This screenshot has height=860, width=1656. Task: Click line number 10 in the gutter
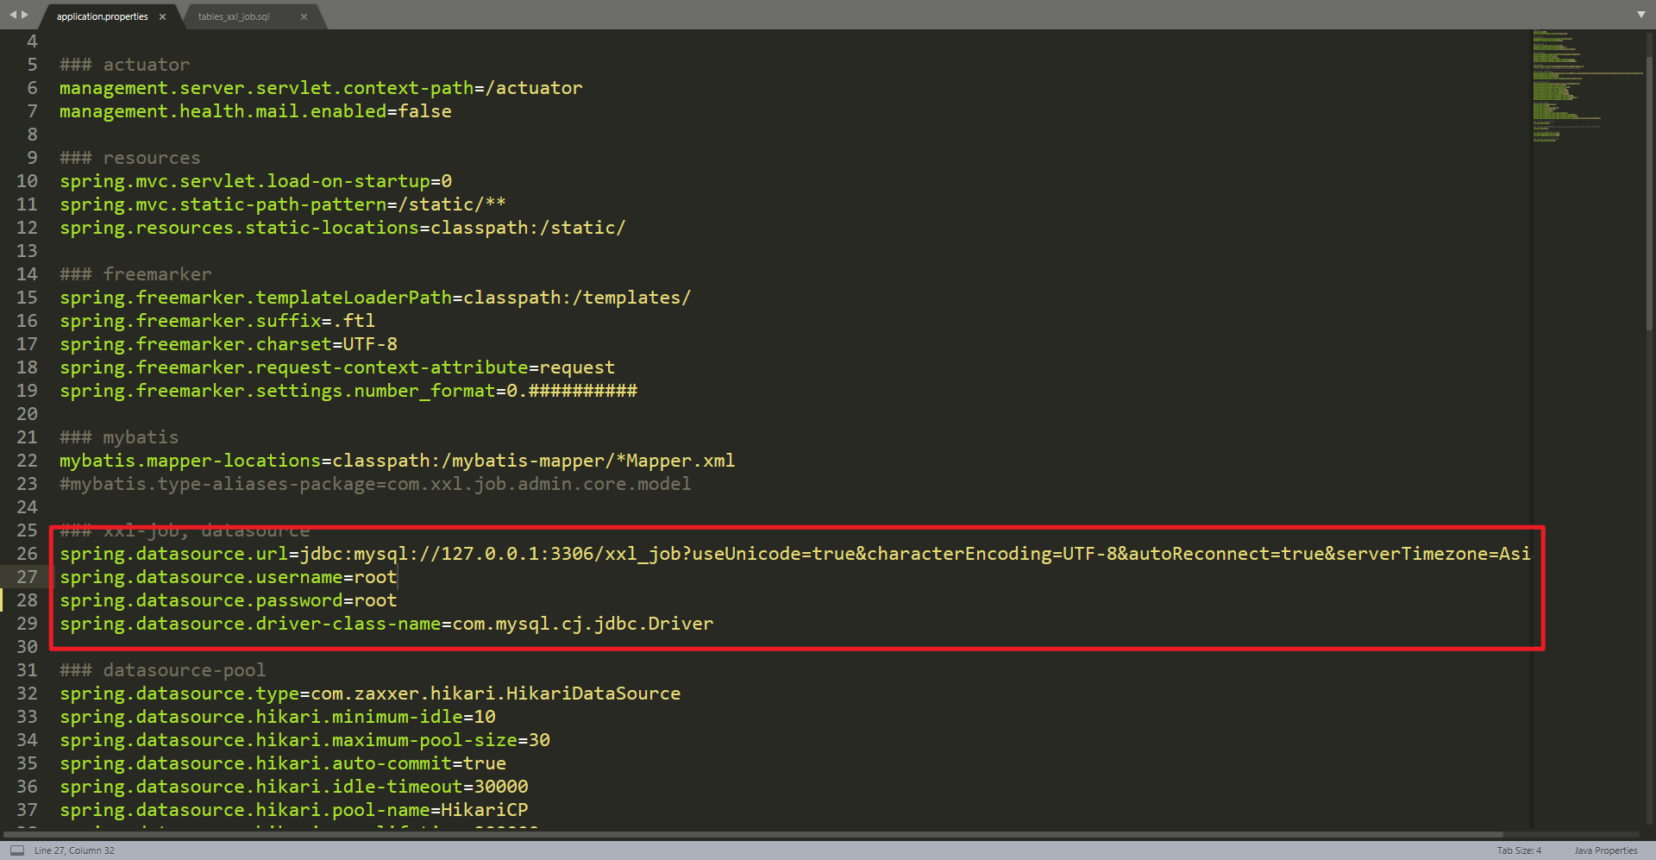click(28, 181)
